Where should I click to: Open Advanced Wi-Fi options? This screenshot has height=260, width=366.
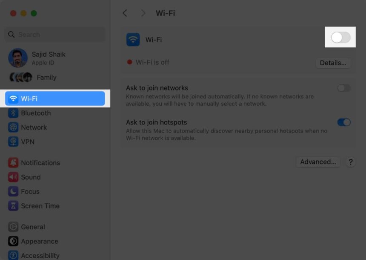[317, 162]
